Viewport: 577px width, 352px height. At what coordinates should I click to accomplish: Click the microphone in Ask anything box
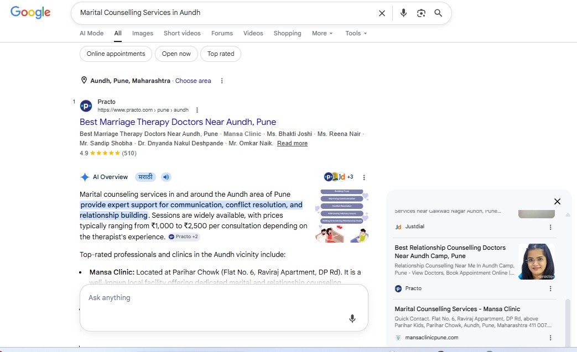coord(352,318)
